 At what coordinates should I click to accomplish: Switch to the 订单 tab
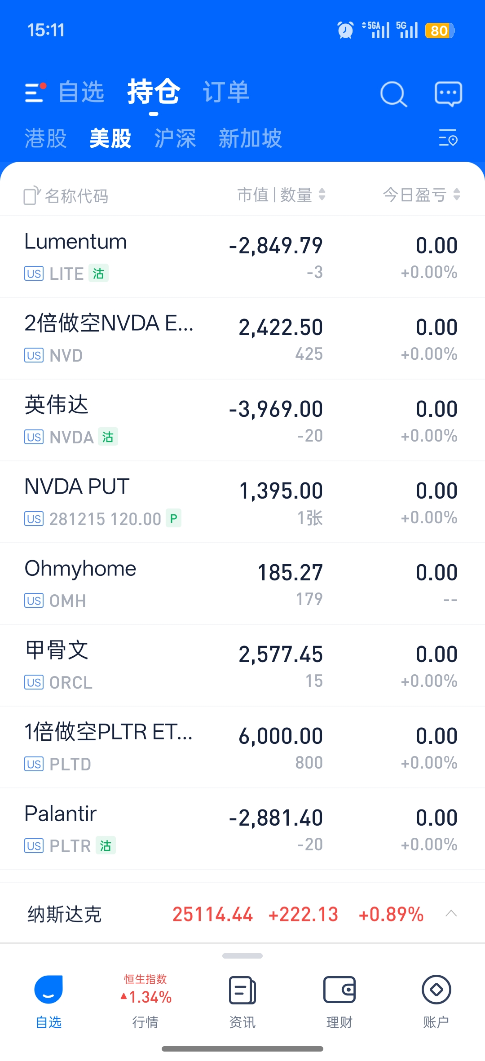click(226, 93)
